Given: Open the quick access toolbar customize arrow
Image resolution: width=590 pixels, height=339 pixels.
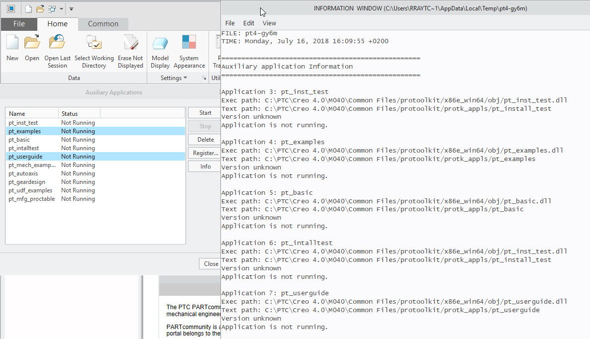Looking at the screenshot, I should pyautogui.click(x=71, y=9).
